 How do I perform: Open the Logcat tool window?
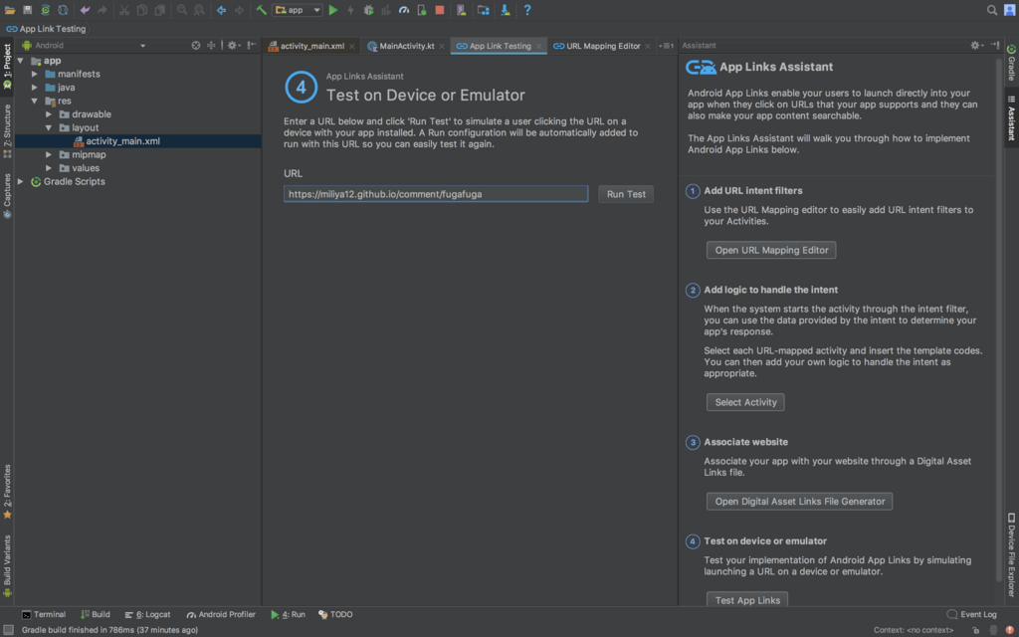point(147,614)
